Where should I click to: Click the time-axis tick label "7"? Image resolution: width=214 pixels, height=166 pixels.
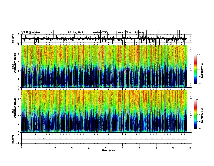tap(139, 148)
